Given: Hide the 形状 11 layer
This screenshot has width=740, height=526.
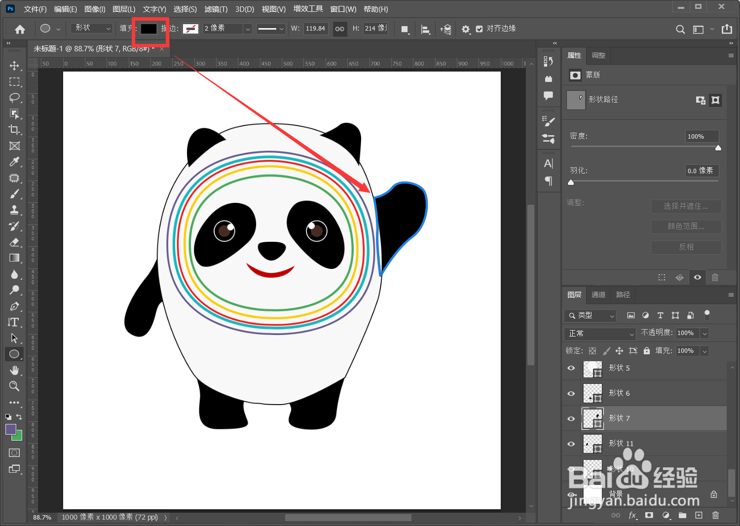Looking at the screenshot, I should coord(571,444).
